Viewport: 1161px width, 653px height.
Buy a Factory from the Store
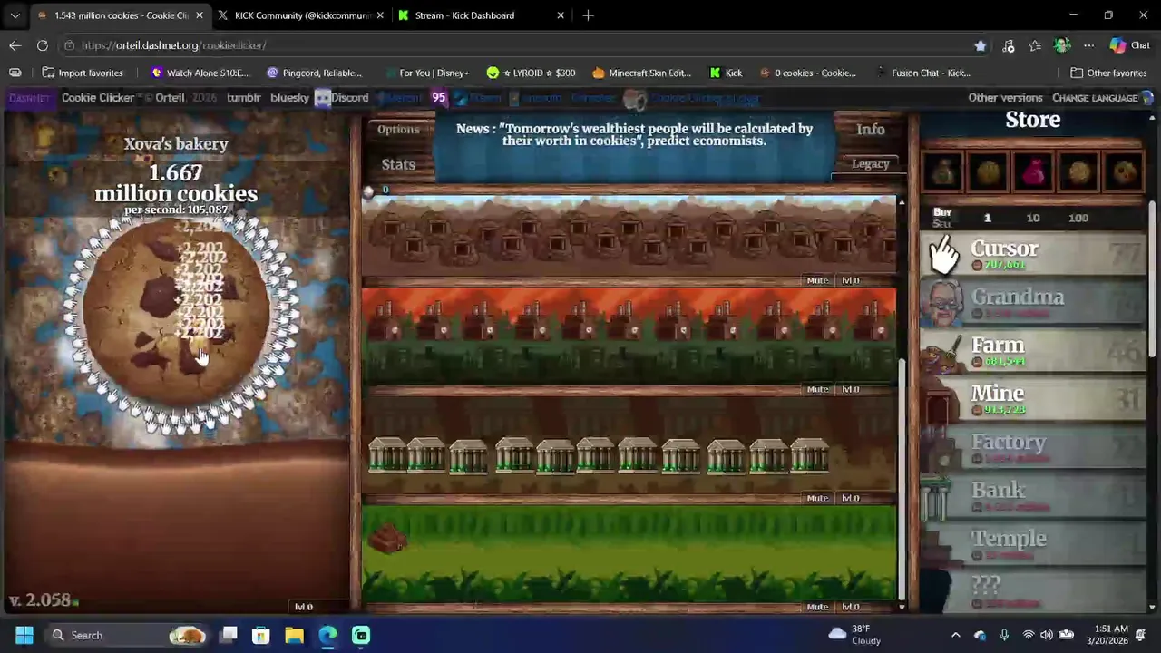click(1033, 448)
